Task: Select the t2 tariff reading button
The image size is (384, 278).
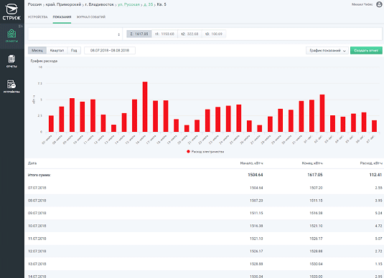Action: pyautogui.click(x=189, y=34)
